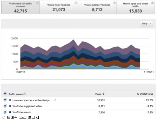Viewport: 157px width, 121px height.
Task: Click help icon on Views from all traffic sources
Action: (x=38, y=3)
